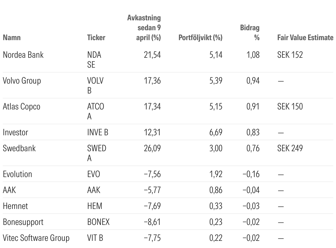Image resolution: width=336 pixels, height=248 pixels.
Task: Click the Portföljvikt (%) column header
Action: coord(200,37)
